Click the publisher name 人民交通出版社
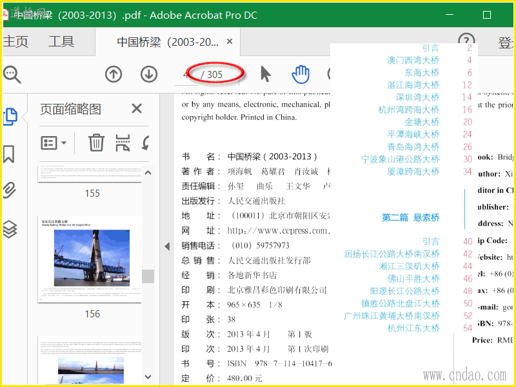516x387 pixels. coord(256,201)
